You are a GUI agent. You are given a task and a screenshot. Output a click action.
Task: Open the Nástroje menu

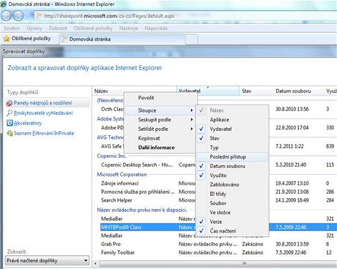tap(129, 29)
